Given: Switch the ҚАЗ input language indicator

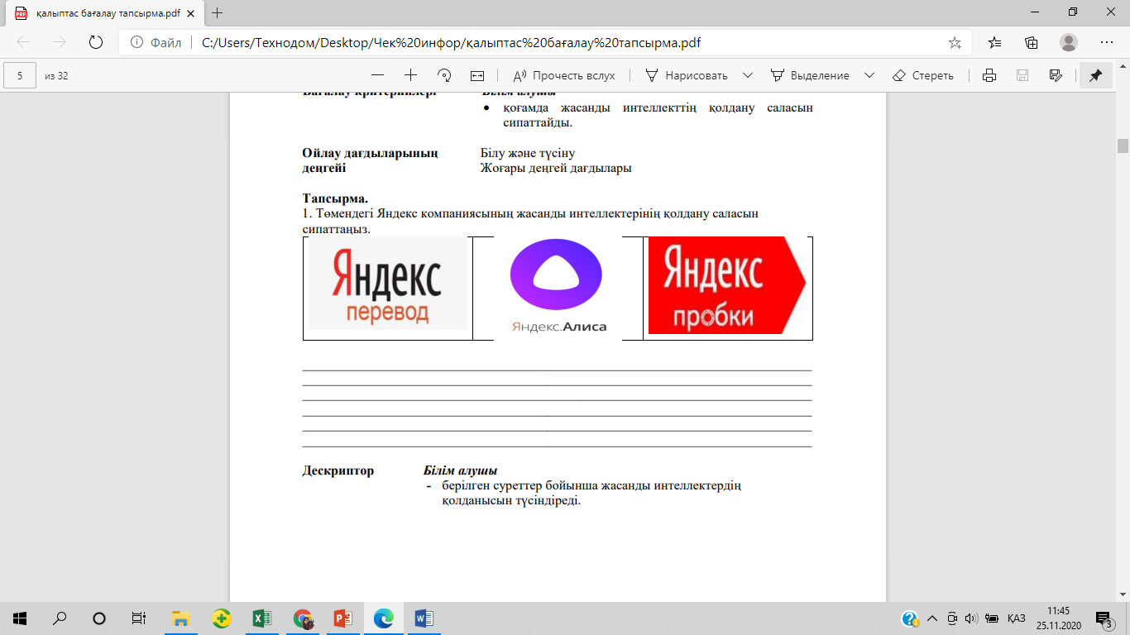Looking at the screenshot, I should (1017, 618).
